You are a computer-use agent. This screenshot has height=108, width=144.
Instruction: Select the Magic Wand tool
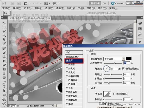point(4,35)
